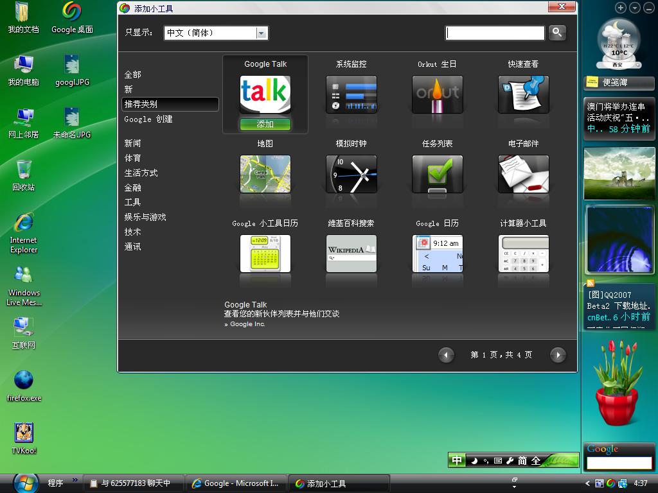
Task: Go to the next page arrow
Action: point(558,355)
